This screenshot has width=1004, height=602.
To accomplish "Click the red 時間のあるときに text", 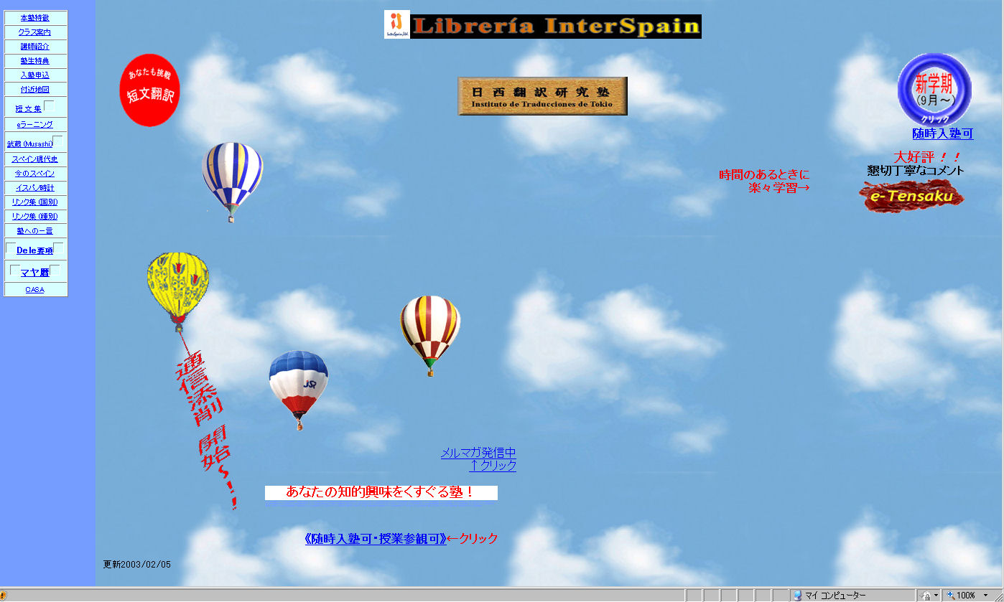I will (x=764, y=175).
